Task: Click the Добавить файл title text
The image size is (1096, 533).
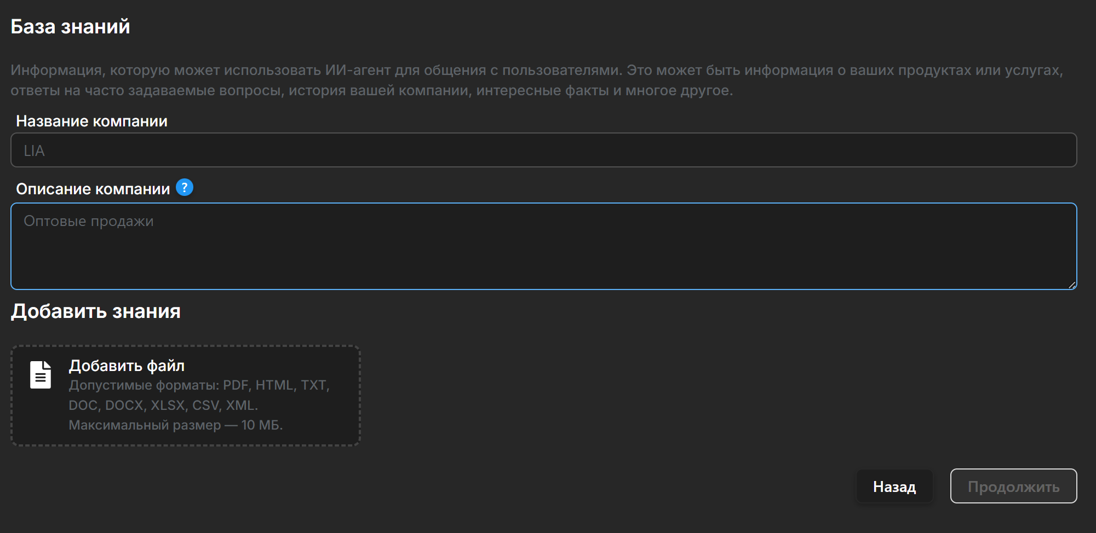Action: pos(127,366)
